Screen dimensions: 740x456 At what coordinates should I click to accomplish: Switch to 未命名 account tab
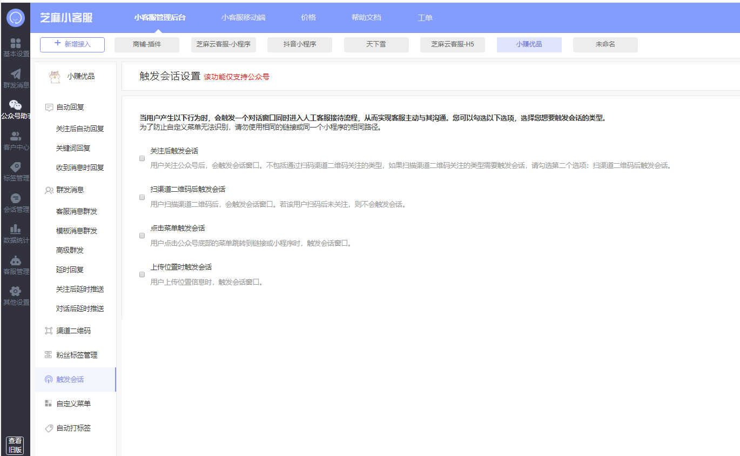tap(606, 44)
